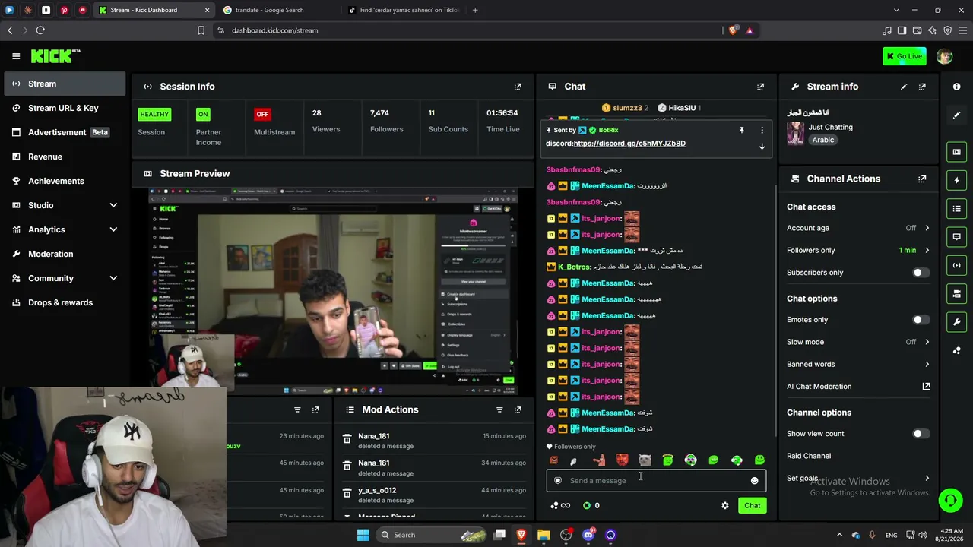Screen dimensions: 973x547
Task: Pop out the Stream info panel
Action: click(922, 87)
